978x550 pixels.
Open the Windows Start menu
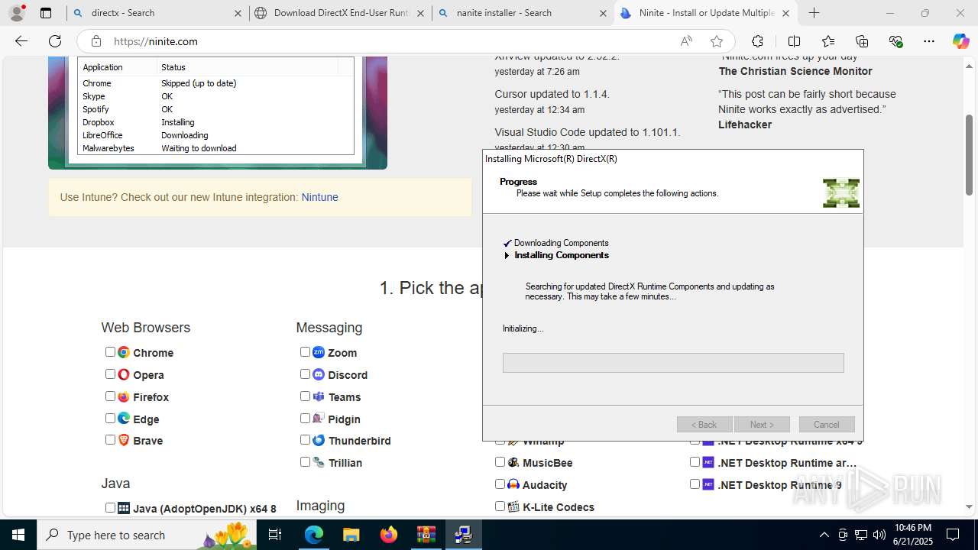[18, 535]
